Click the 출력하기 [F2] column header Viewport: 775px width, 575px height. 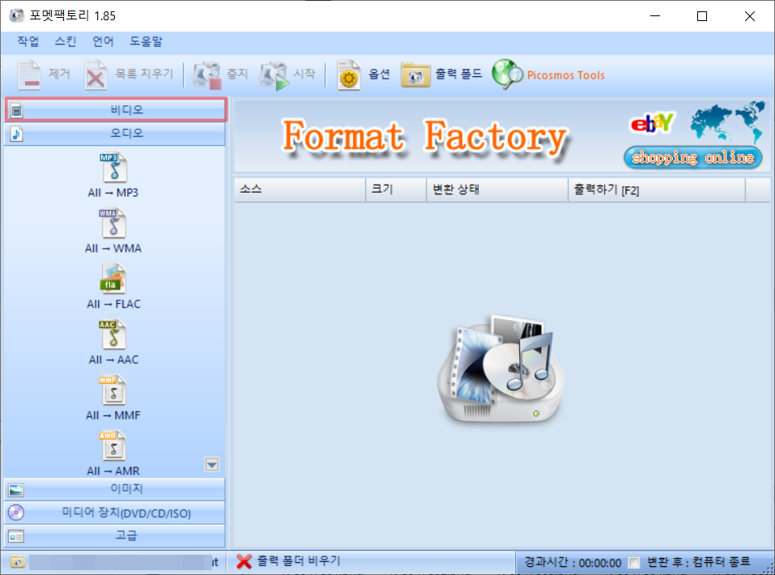click(657, 190)
